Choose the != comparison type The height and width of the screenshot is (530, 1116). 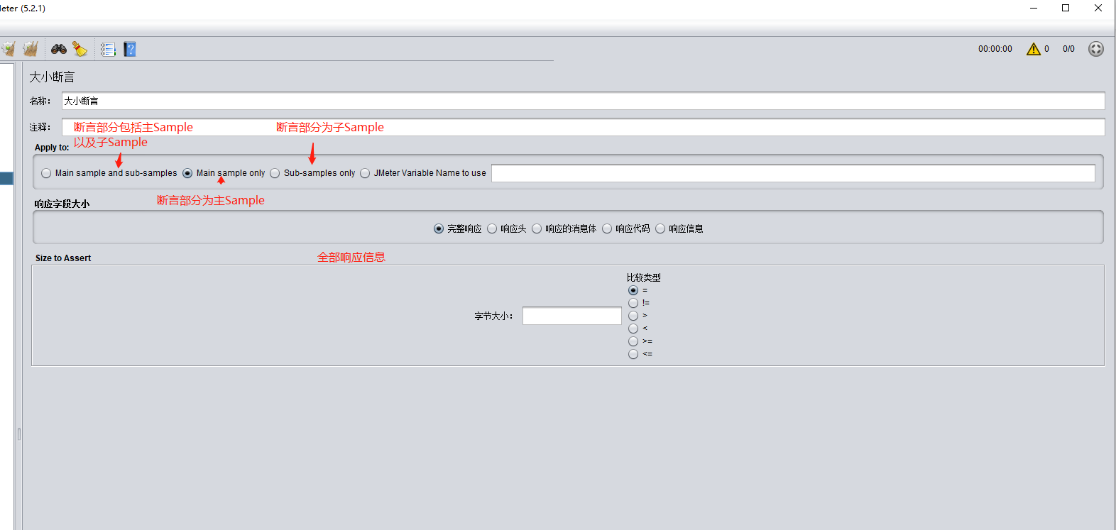(x=633, y=303)
